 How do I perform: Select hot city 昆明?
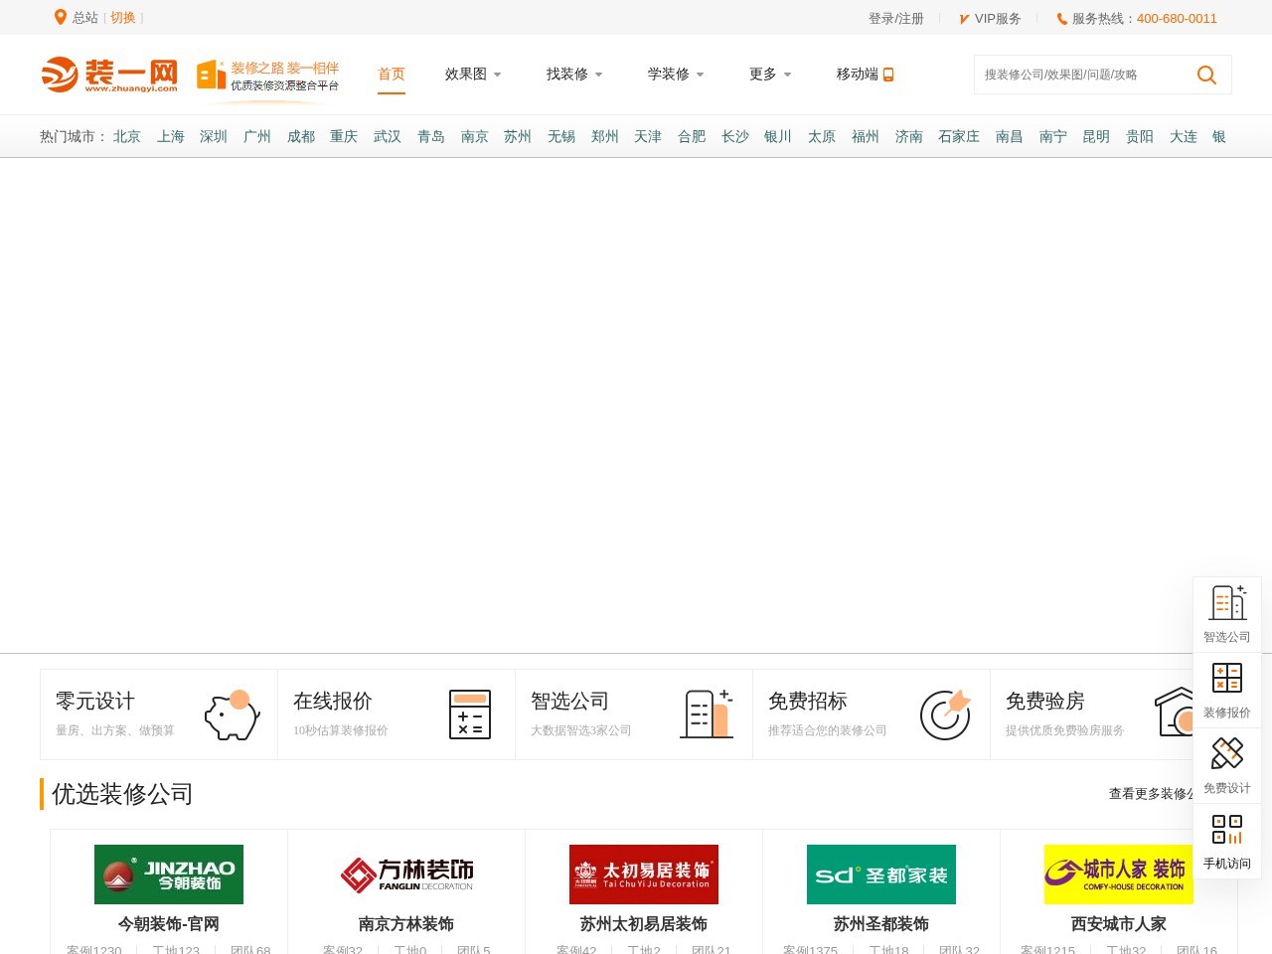1096,137
